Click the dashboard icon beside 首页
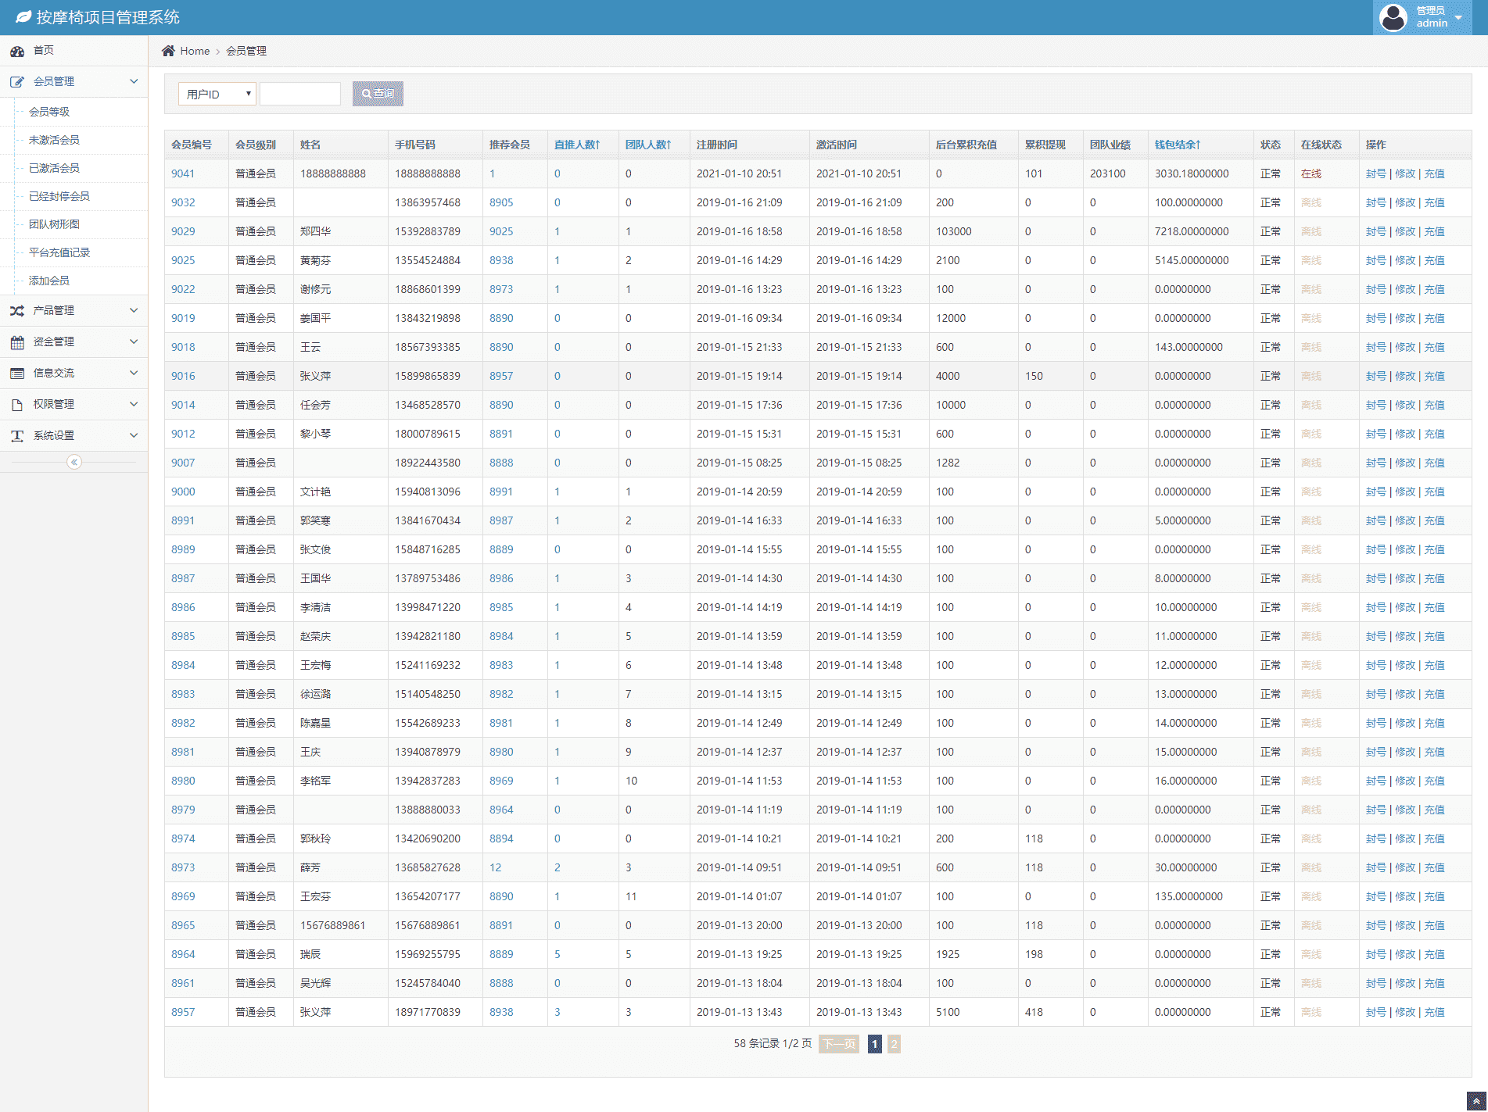 [x=17, y=51]
